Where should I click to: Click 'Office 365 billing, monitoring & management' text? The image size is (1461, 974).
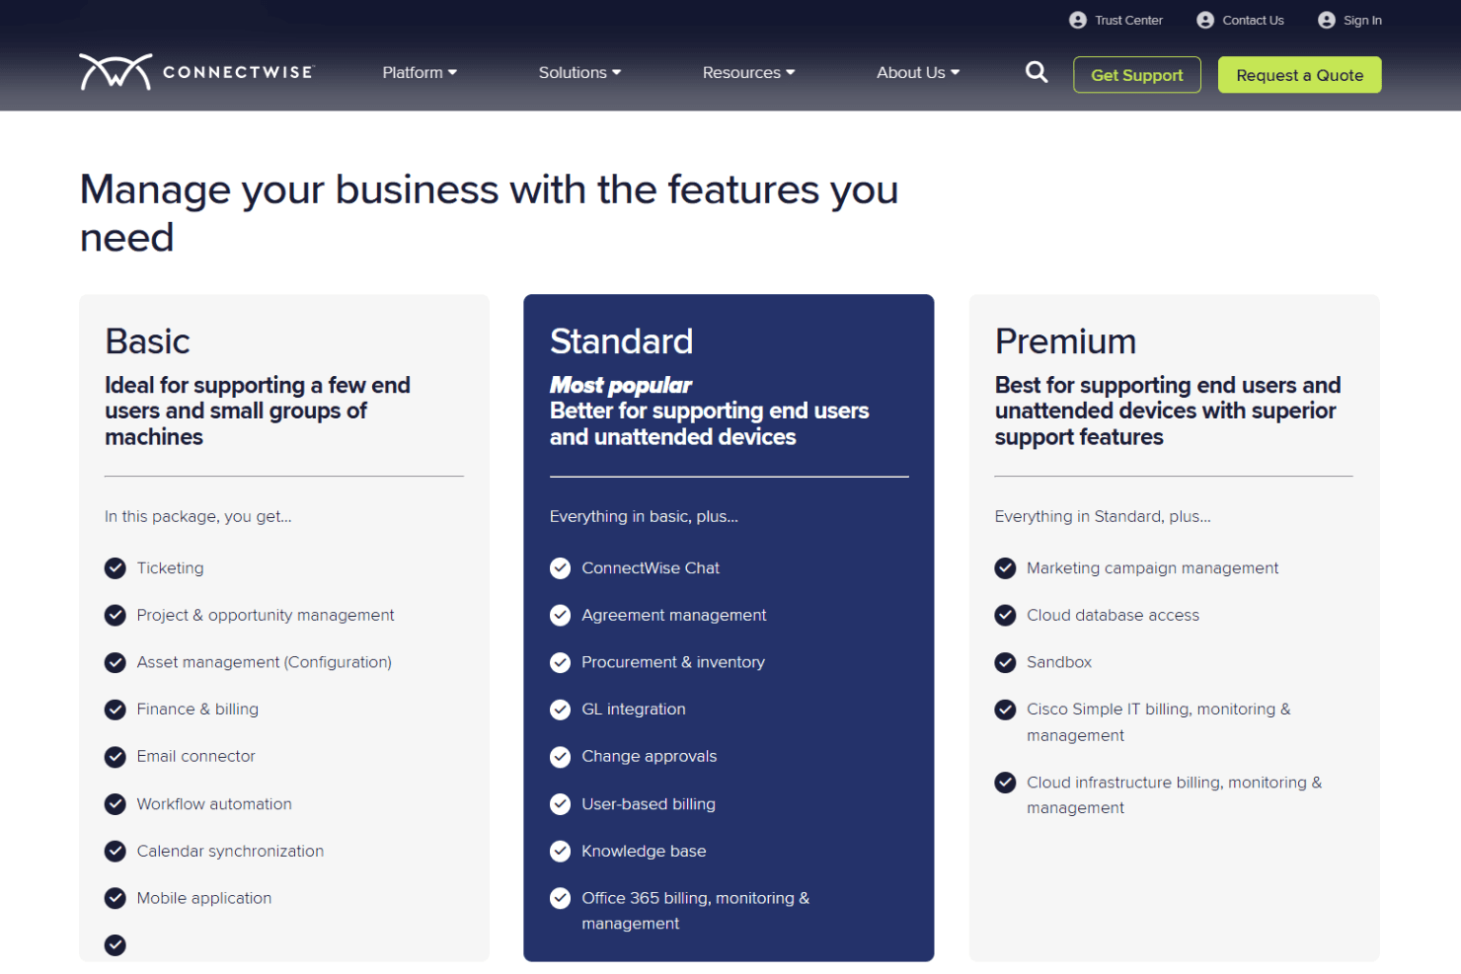696,911
